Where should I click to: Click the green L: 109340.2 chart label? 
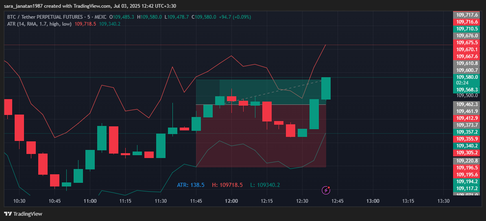265,185
